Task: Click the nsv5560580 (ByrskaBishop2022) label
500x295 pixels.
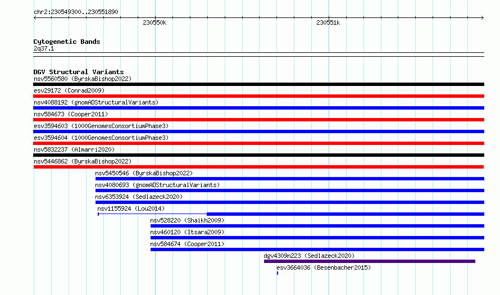Action: (83, 79)
